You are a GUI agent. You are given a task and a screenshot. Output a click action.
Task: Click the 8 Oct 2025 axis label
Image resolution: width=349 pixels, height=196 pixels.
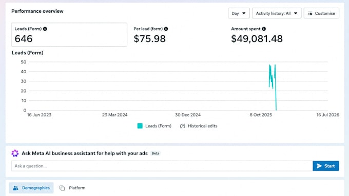pos(261,115)
